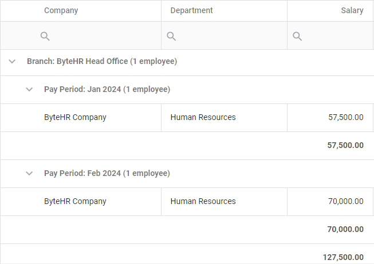Sort by the Company column header
Viewport: 374px width, 264px height.
(61, 10)
